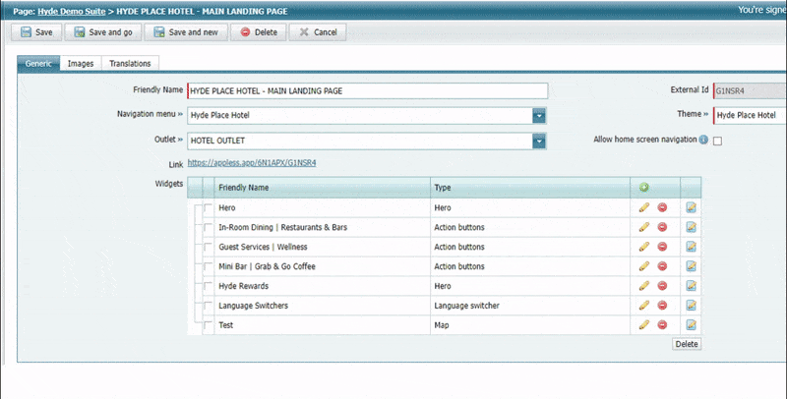Image resolution: width=787 pixels, height=399 pixels.
Task: Click the Save button
Action: 36,32
